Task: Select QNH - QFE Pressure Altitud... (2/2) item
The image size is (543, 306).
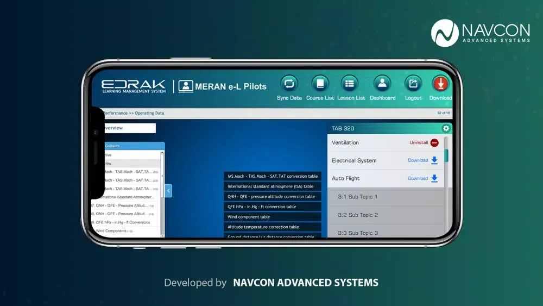Action: (x=125, y=214)
